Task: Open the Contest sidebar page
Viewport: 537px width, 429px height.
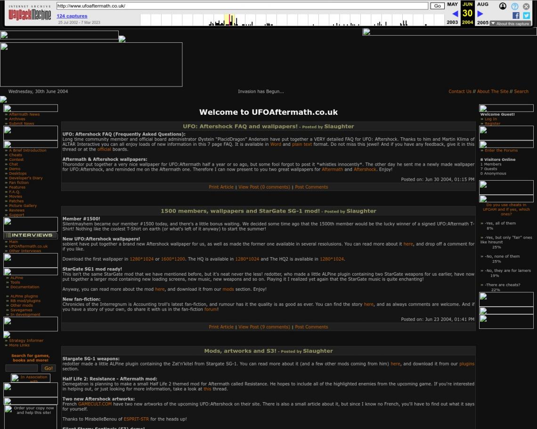Action: [16, 159]
